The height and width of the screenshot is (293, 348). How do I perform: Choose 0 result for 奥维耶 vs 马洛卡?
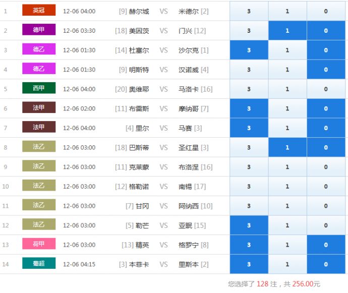(326, 89)
